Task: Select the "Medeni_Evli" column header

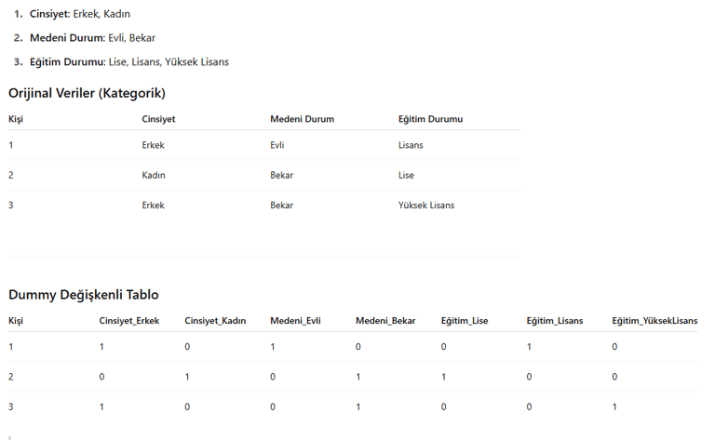Action: [295, 321]
